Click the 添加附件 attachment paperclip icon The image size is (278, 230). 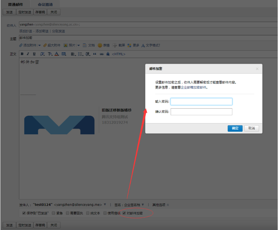pos(21,45)
